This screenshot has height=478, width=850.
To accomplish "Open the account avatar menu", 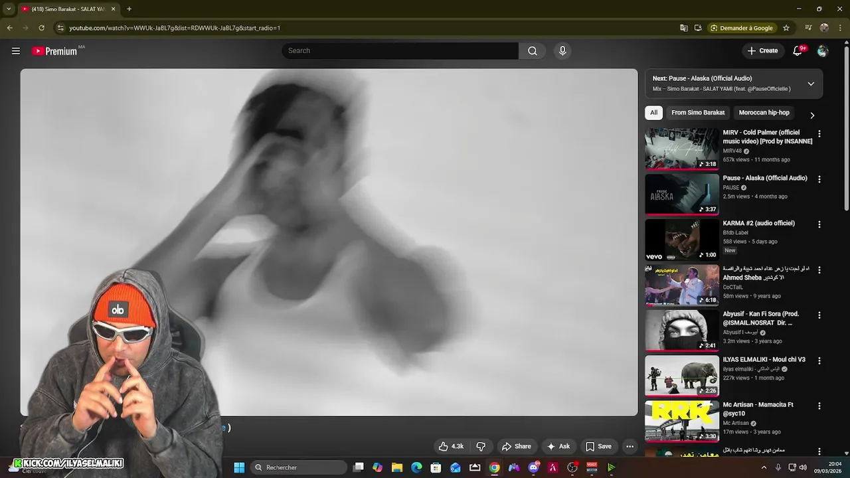I will point(823,51).
